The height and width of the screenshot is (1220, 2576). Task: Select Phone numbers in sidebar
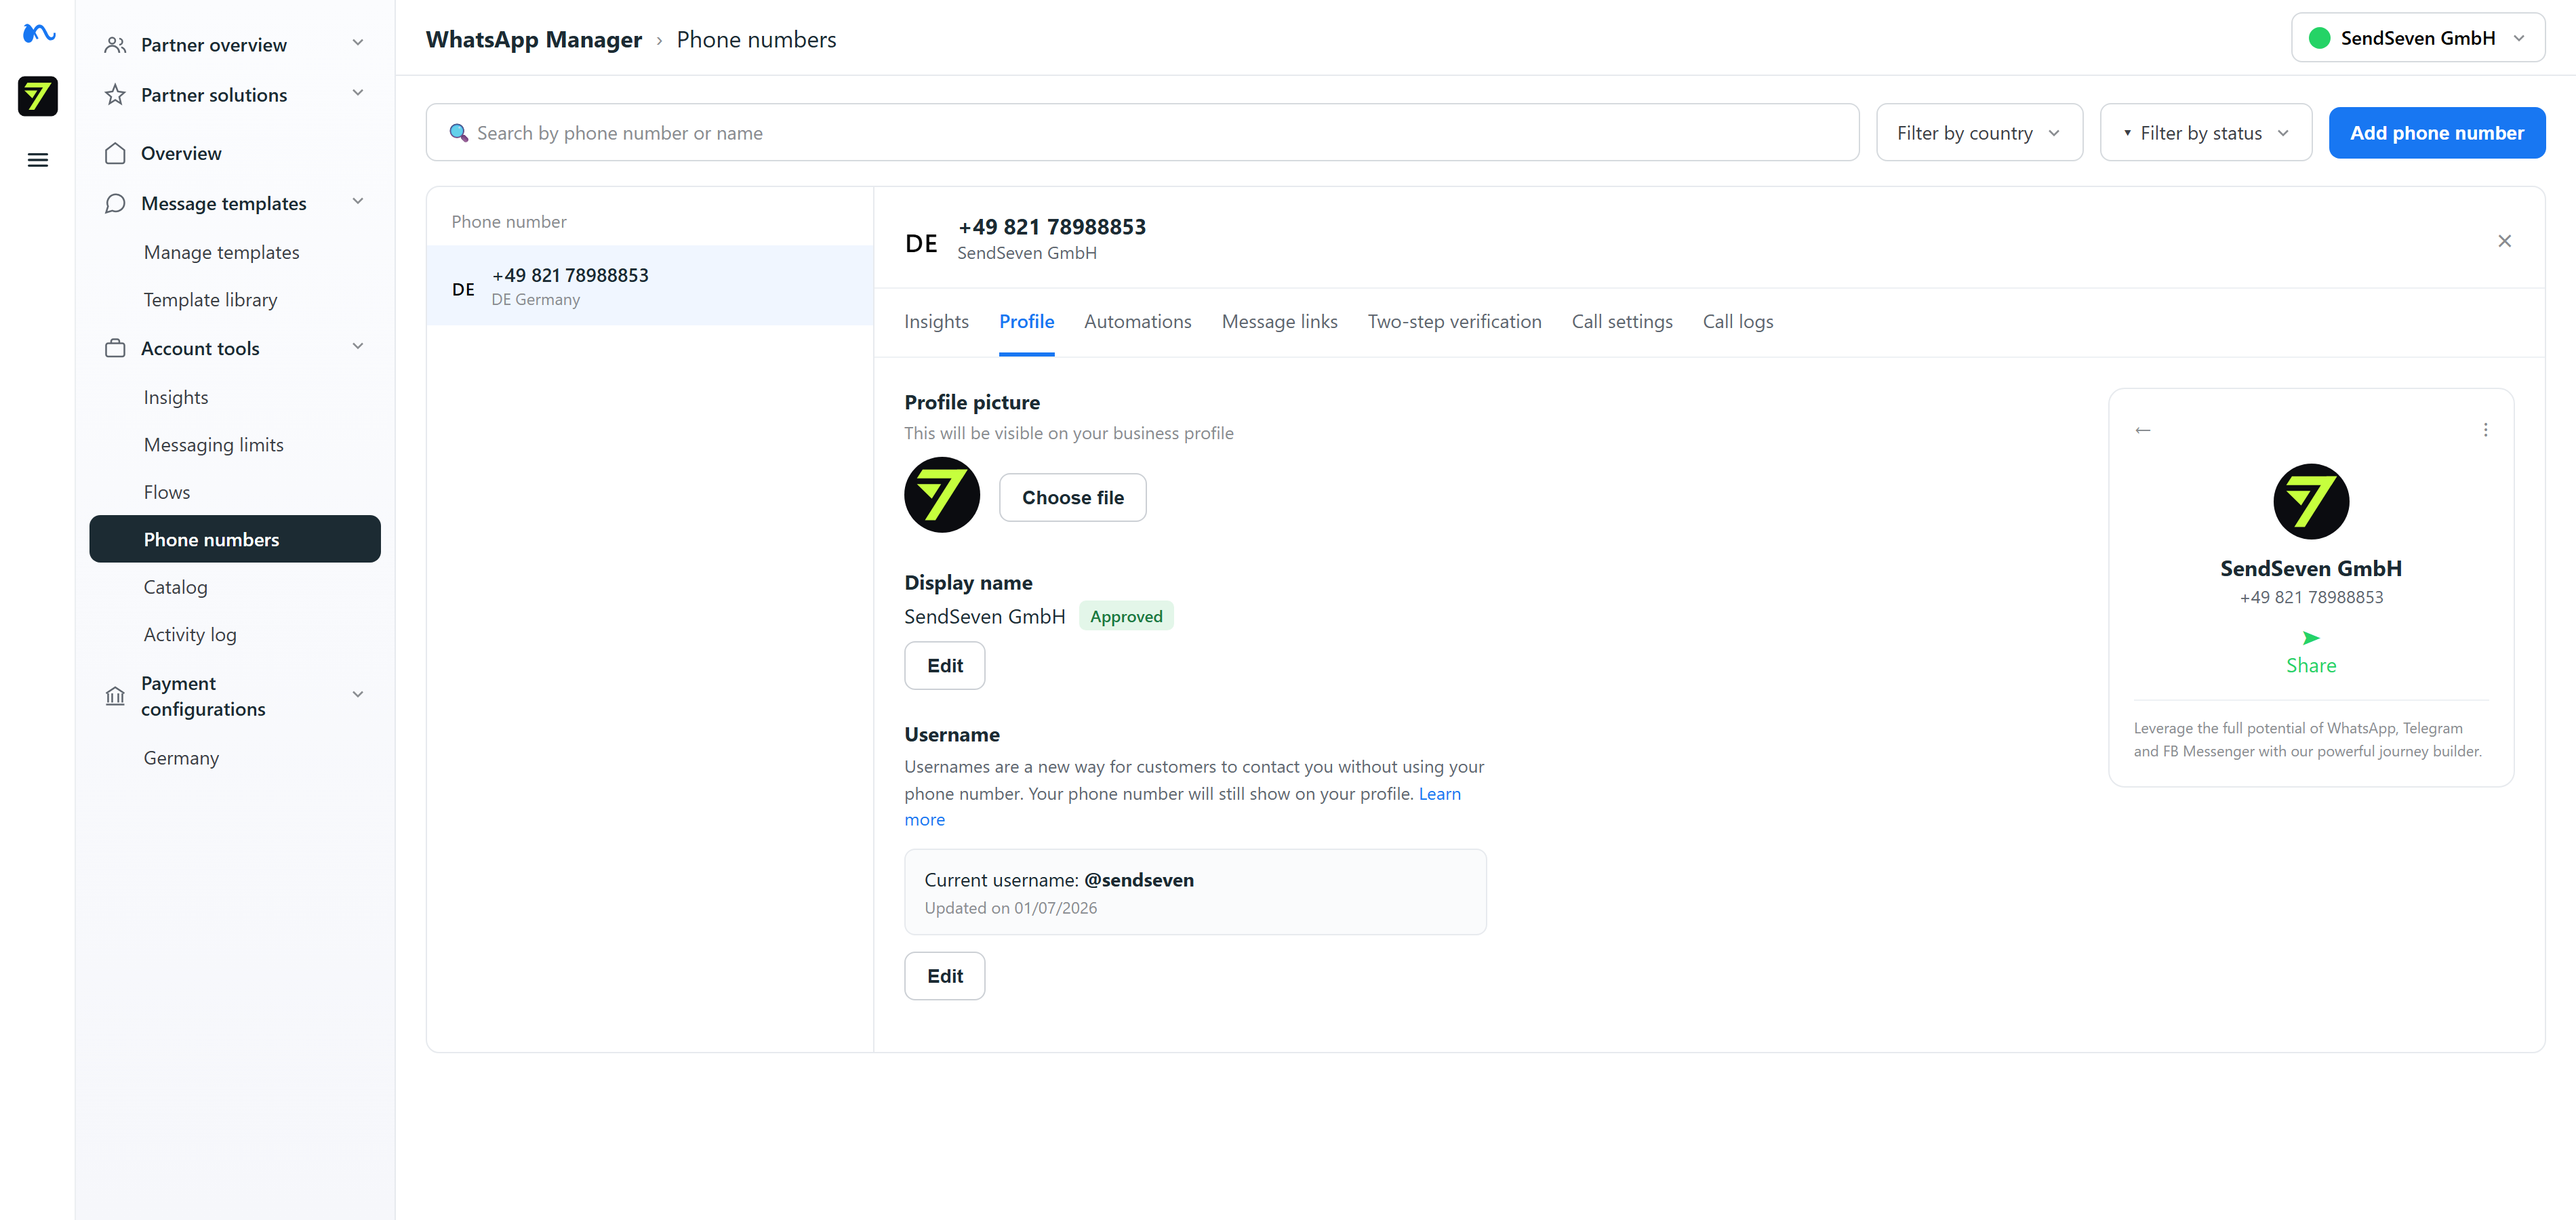coord(235,539)
